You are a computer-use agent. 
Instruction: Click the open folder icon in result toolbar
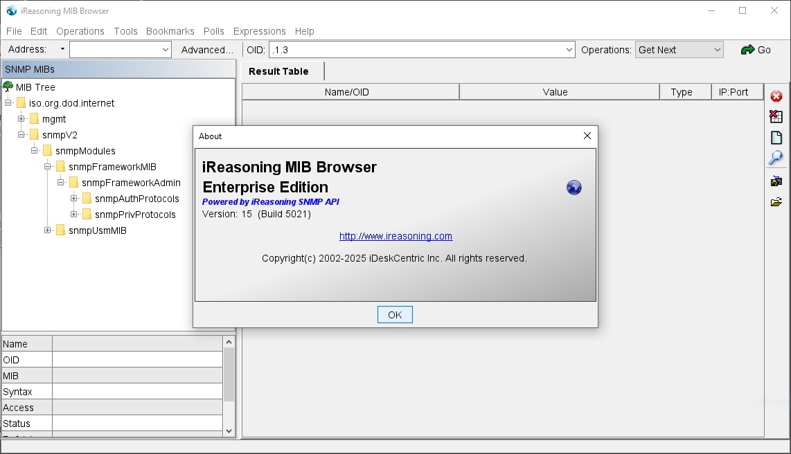point(776,202)
